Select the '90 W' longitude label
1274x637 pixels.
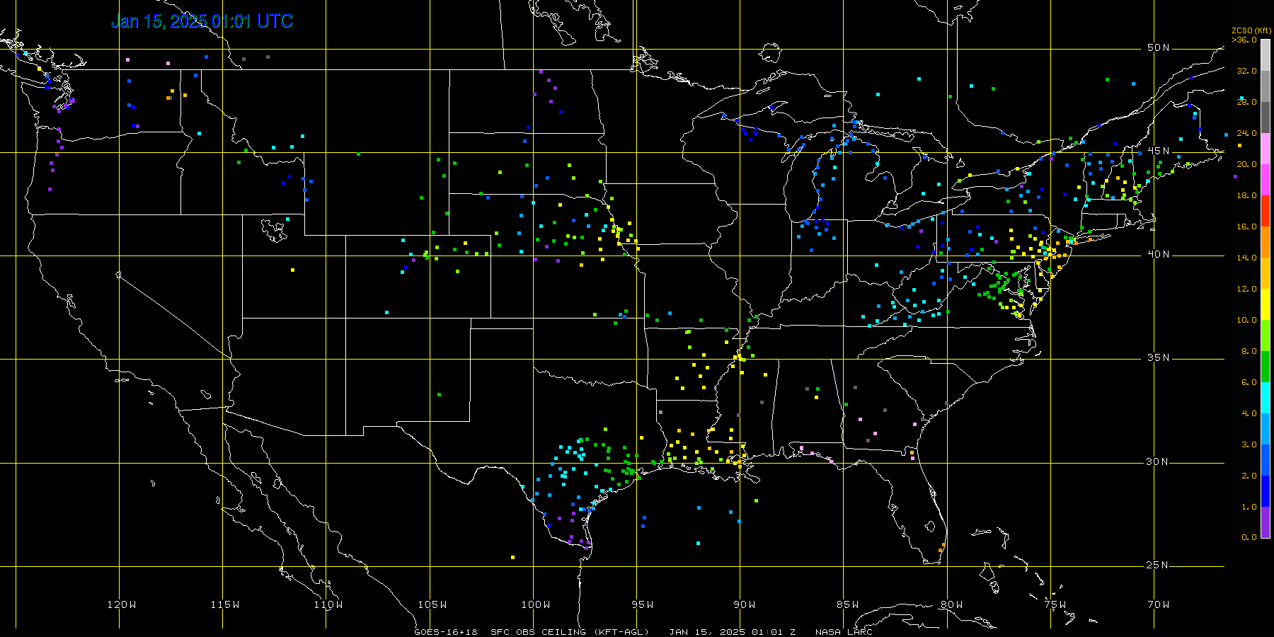(x=745, y=604)
